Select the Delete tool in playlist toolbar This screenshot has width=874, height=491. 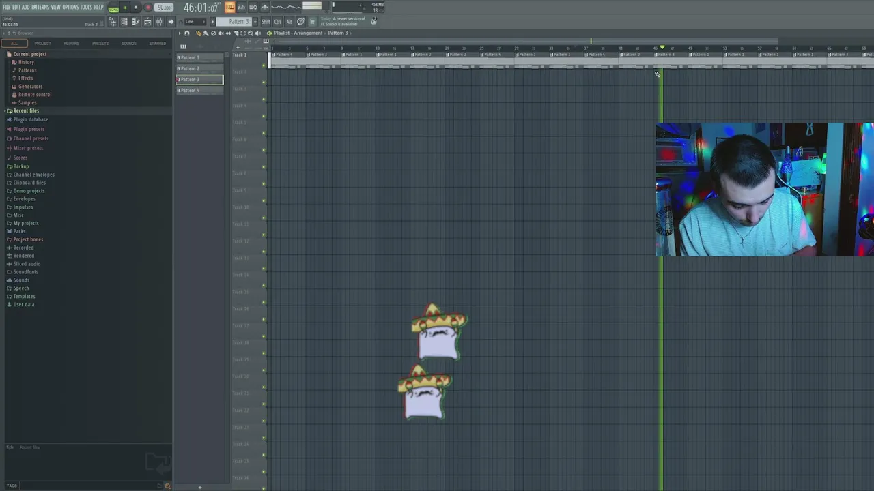click(x=213, y=33)
